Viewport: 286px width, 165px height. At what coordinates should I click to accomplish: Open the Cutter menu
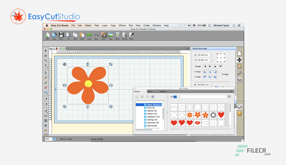pos(146,26)
